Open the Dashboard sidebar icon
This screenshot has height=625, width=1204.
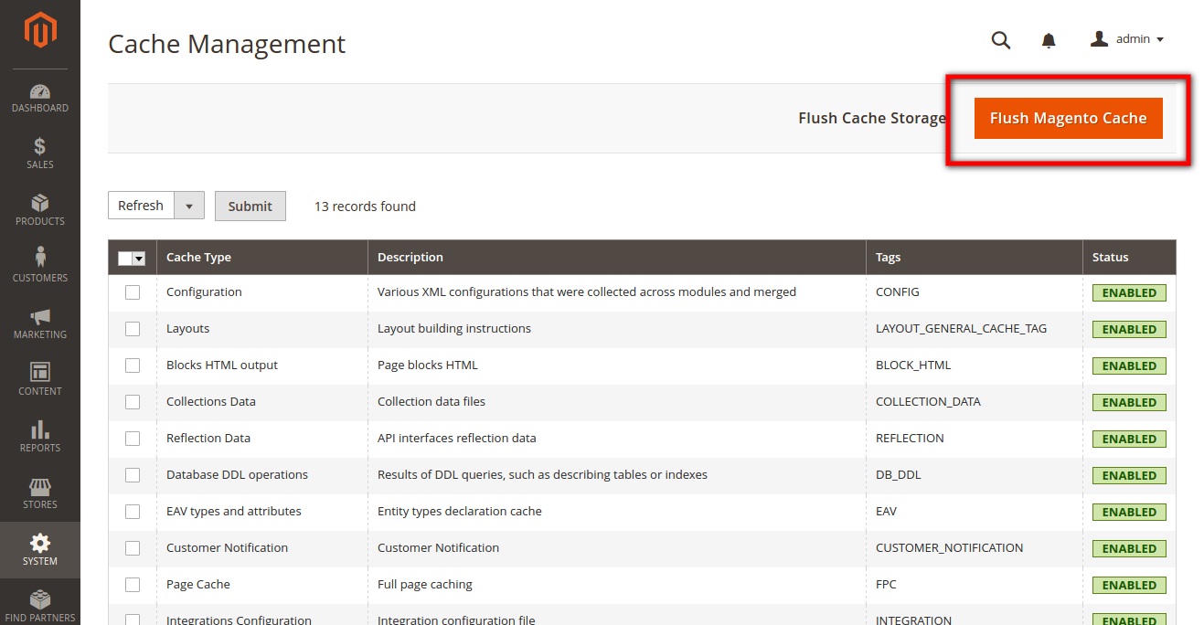[40, 92]
